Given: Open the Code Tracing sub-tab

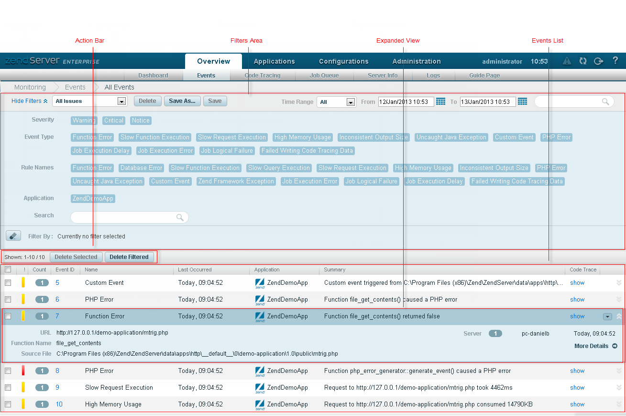Looking at the screenshot, I should tap(262, 76).
